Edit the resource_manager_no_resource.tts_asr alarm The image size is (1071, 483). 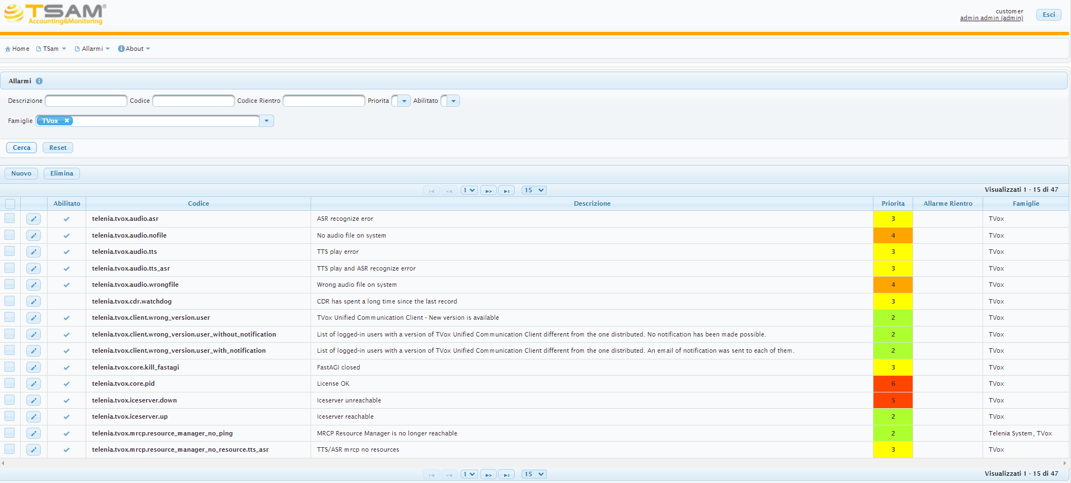(x=34, y=450)
